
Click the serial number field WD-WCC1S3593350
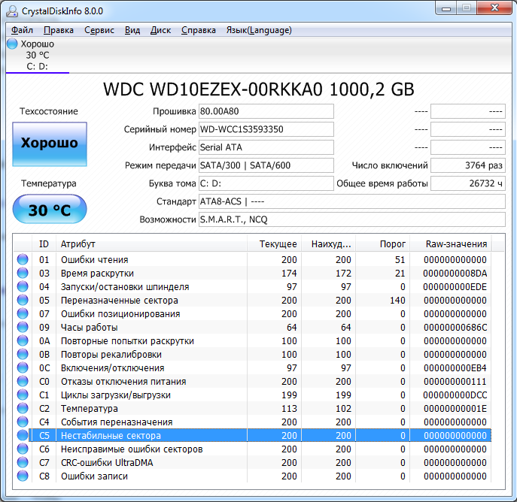click(266, 129)
